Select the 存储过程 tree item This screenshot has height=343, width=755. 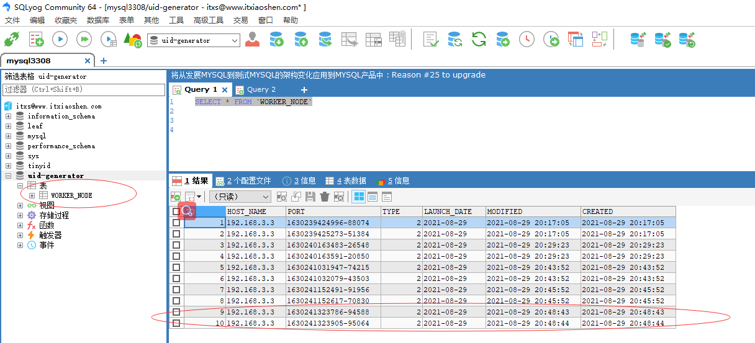click(54, 215)
